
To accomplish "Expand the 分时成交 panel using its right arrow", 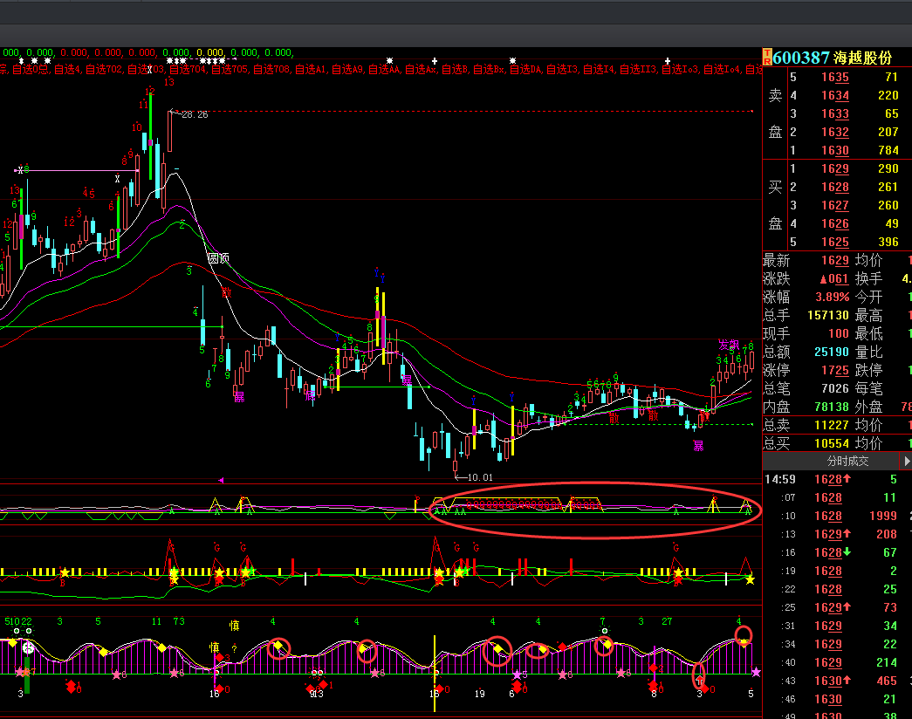I will point(906,462).
